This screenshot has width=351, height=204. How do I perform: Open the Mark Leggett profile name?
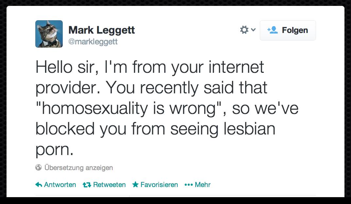tap(102, 30)
